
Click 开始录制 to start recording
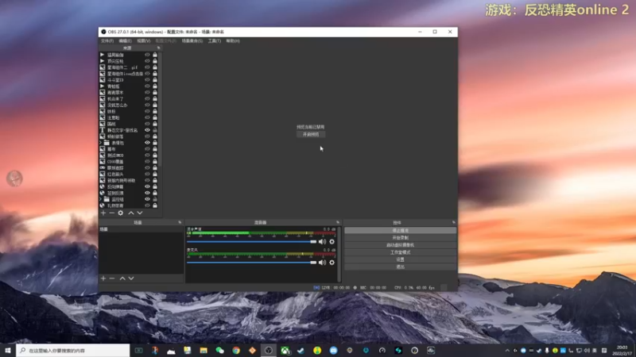(401, 237)
